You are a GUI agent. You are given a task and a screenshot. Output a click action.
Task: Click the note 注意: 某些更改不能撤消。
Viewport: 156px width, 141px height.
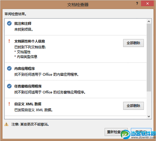pos(30,124)
